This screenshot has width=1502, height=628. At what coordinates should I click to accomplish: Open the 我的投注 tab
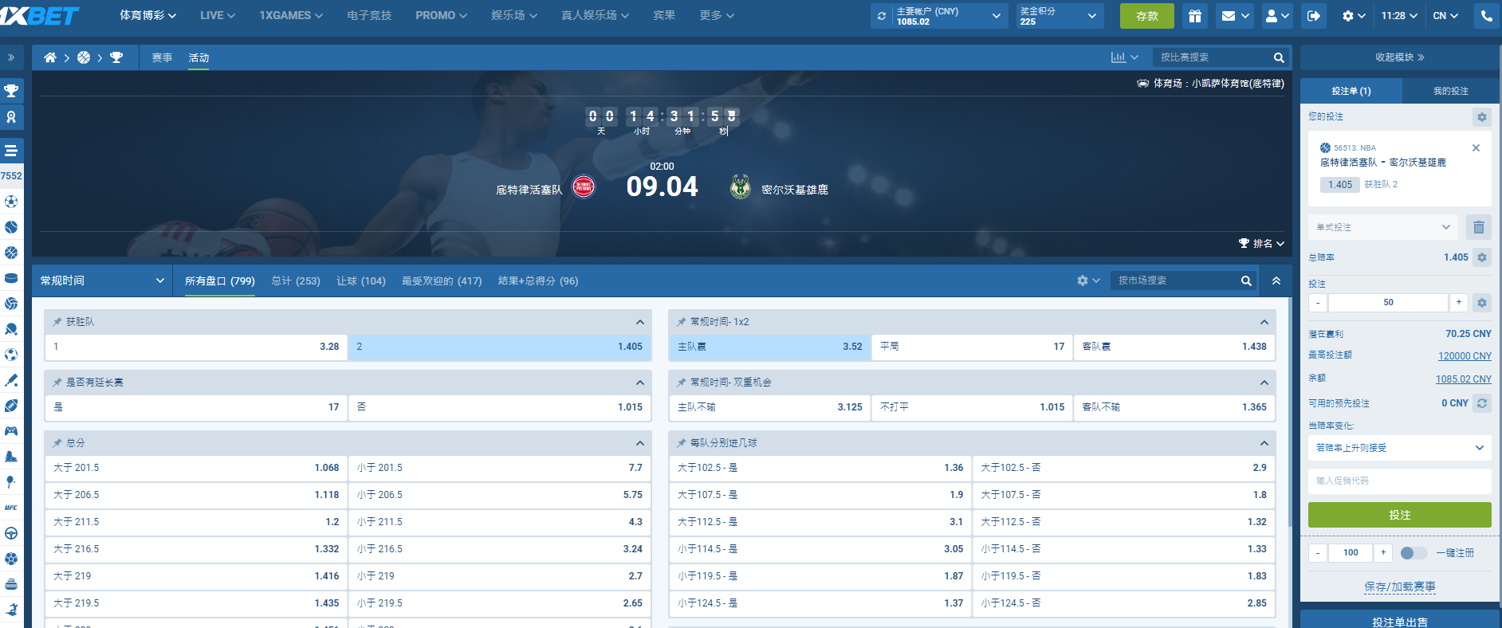point(1450,91)
